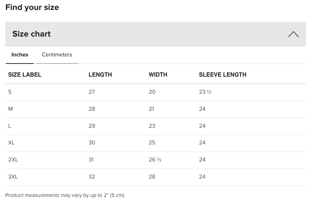Screen dimensions: 312x203
Task: Click the 26 ½ width value
Action: pyautogui.click(x=155, y=160)
